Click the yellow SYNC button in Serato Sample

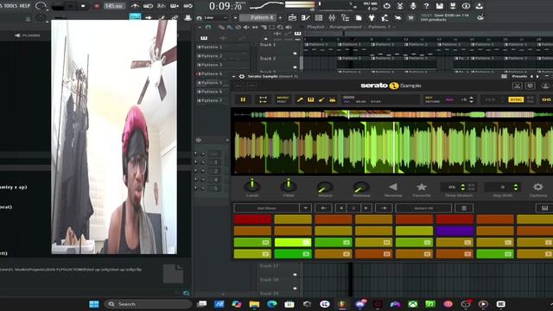click(x=516, y=100)
